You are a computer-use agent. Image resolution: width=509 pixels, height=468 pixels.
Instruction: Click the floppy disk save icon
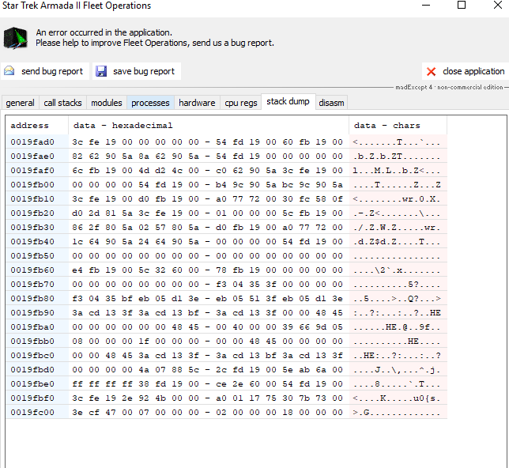101,71
